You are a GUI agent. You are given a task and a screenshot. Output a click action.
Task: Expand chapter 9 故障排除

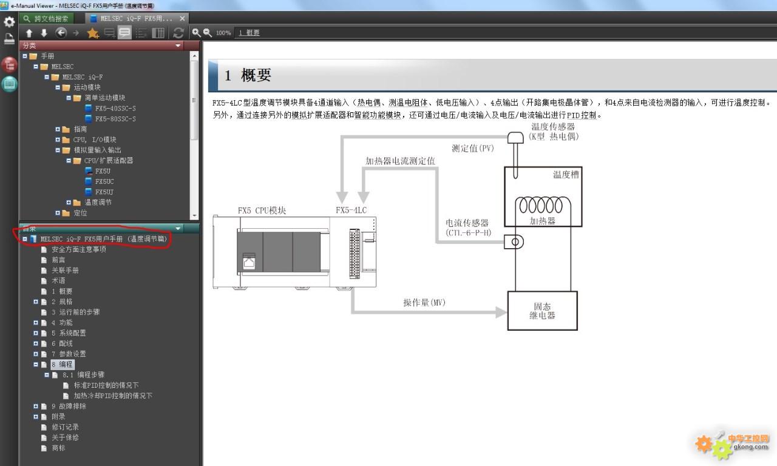pos(36,406)
